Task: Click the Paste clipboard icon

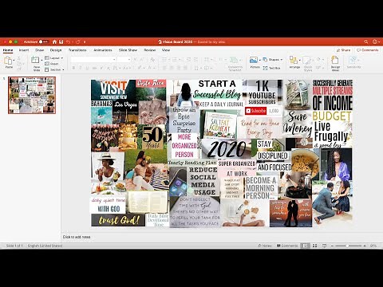Action: point(8,61)
